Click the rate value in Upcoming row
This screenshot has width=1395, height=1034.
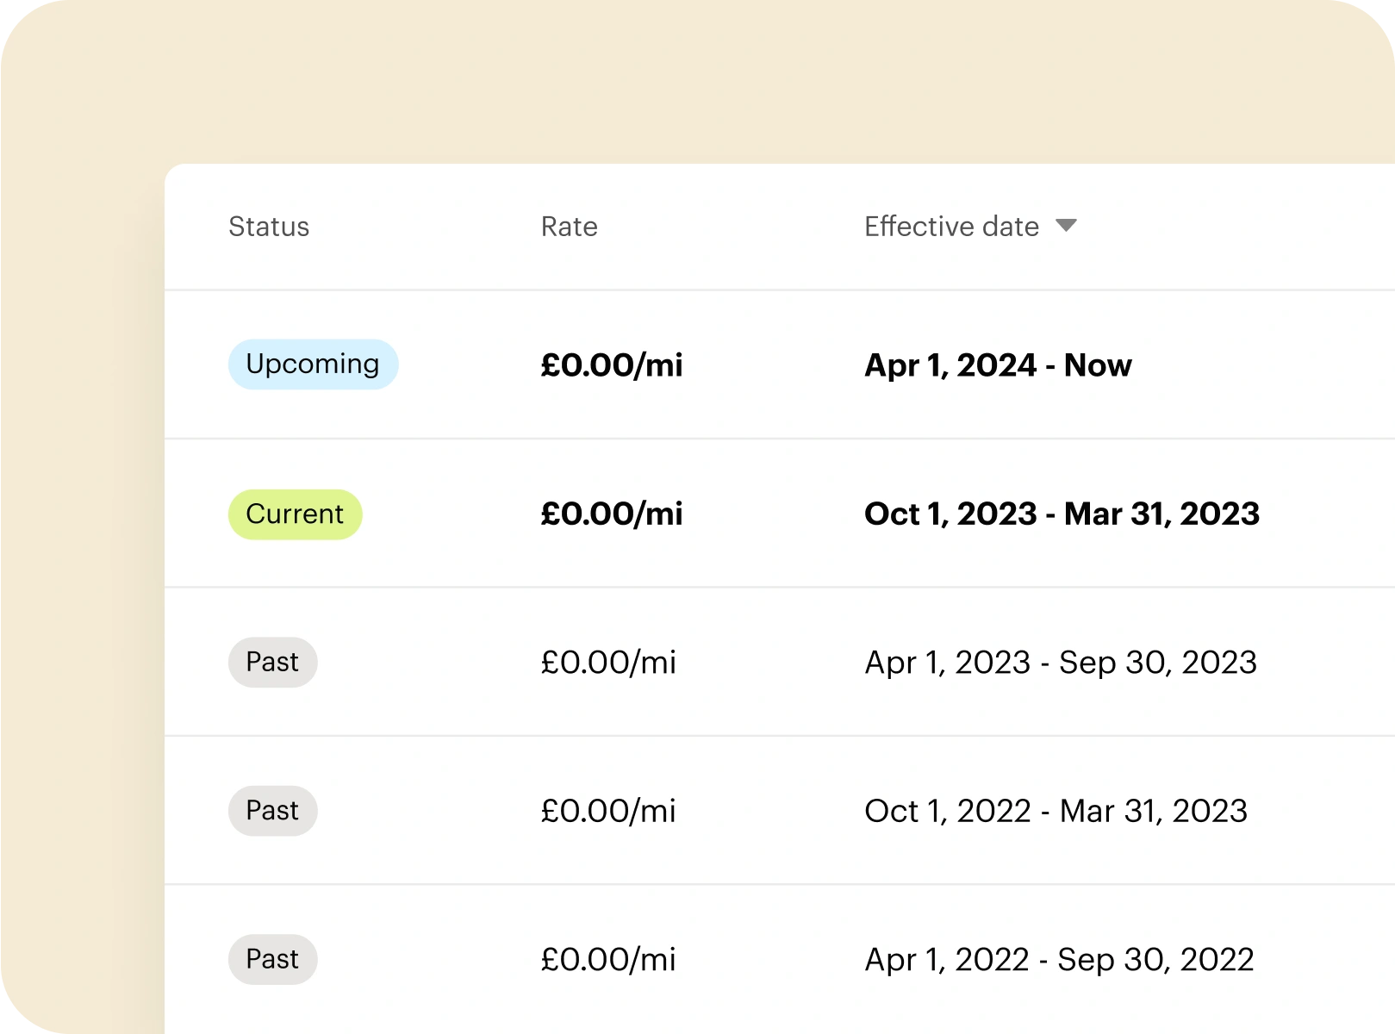tap(611, 365)
